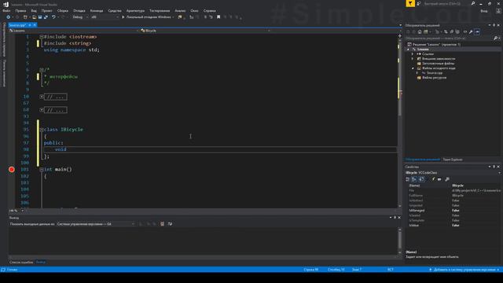Click add to source control in status bar
Screen dimensions: 503x283
pos(464,270)
